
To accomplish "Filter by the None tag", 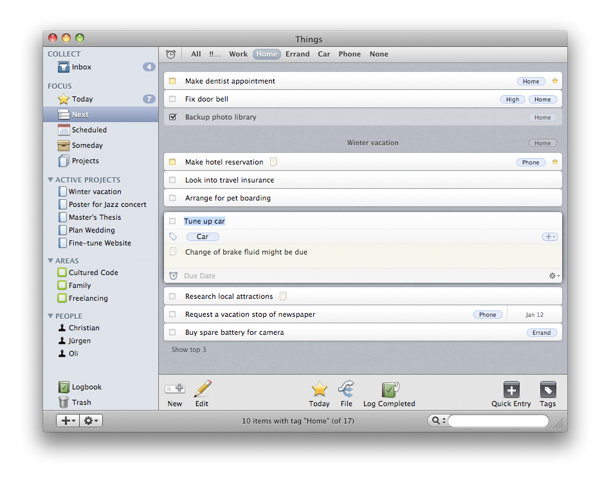I will 379,54.
